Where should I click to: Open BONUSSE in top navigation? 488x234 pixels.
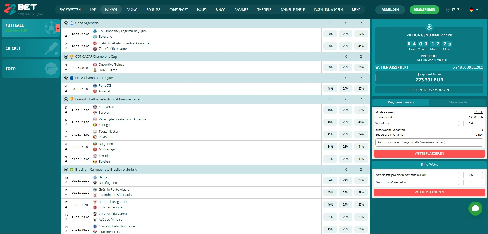coord(153,10)
